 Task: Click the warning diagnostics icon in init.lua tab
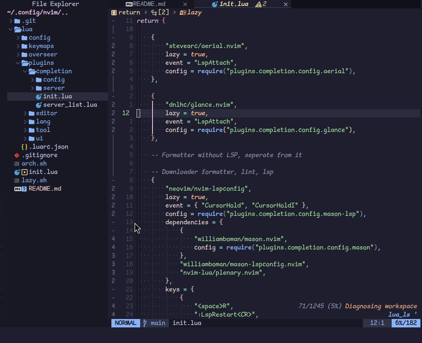tap(258, 4)
